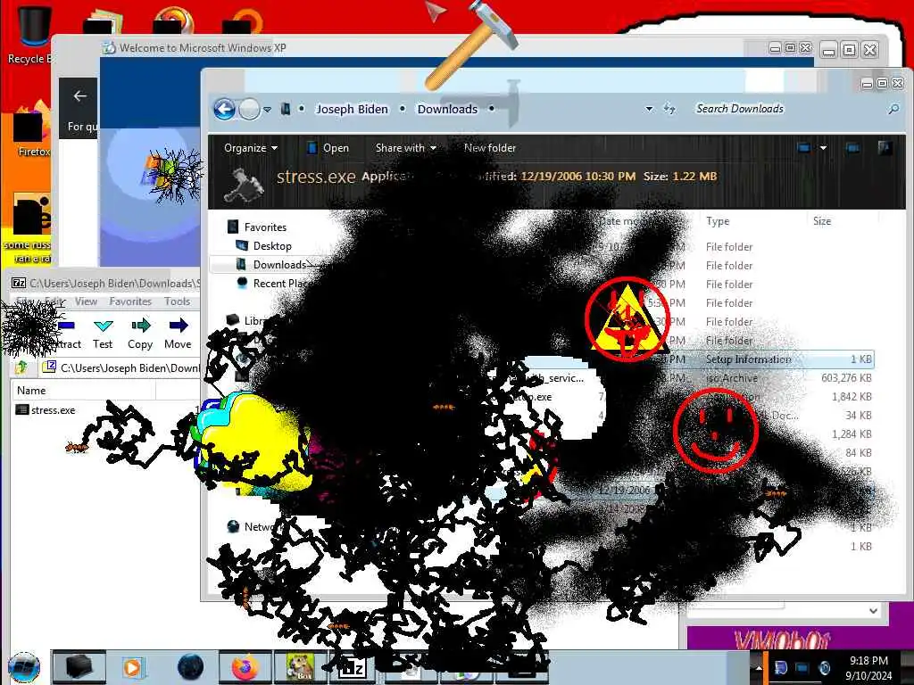The image size is (914, 685).
Task: Open Favorites menu in 7-Zip window
Action: tap(130, 301)
